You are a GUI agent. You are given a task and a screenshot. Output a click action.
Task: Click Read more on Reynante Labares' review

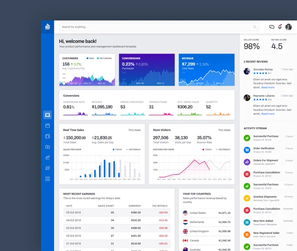click(268, 114)
